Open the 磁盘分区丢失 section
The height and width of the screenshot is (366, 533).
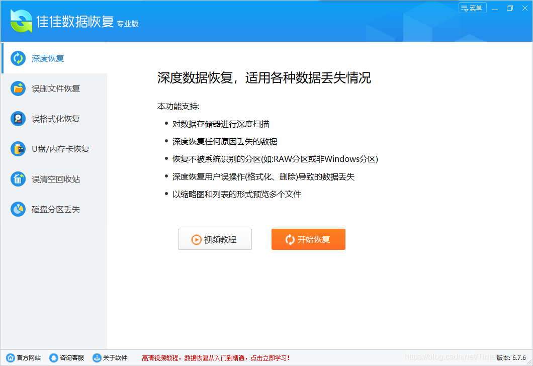54,209
